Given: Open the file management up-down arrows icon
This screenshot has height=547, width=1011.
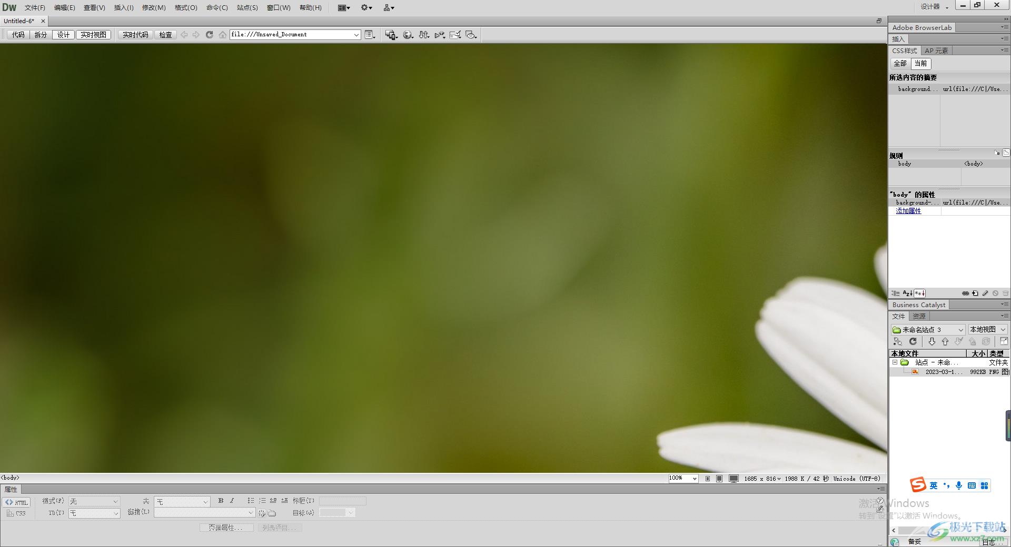Looking at the screenshot, I should pyautogui.click(x=424, y=35).
